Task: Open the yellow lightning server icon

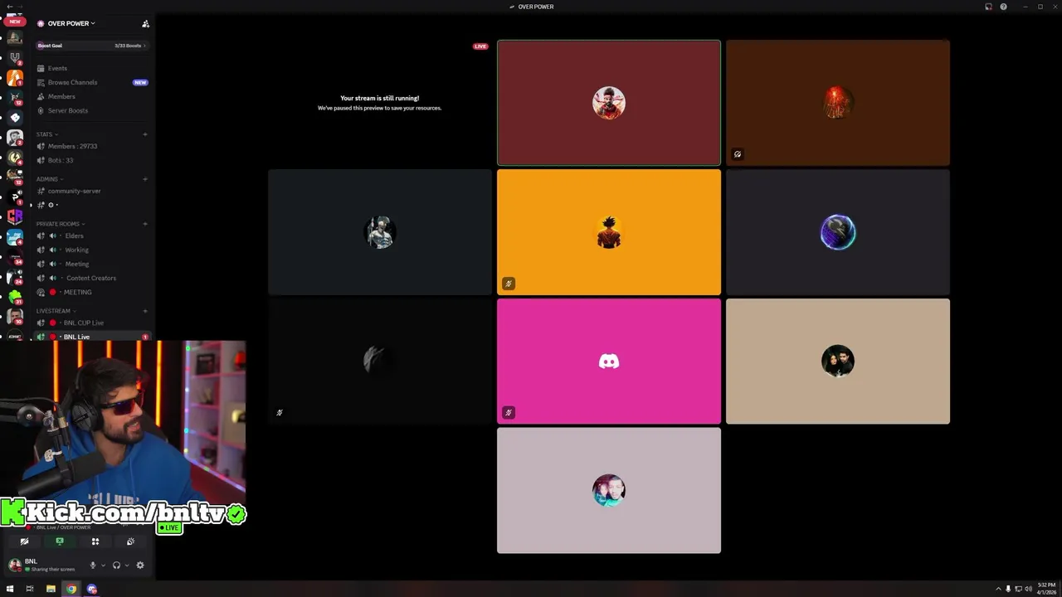Action: point(14,158)
